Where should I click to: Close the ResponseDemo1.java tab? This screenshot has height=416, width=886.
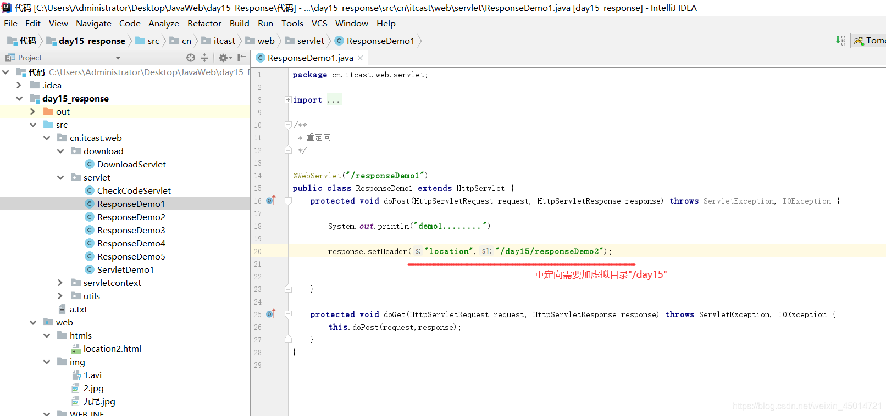pyautogui.click(x=361, y=58)
